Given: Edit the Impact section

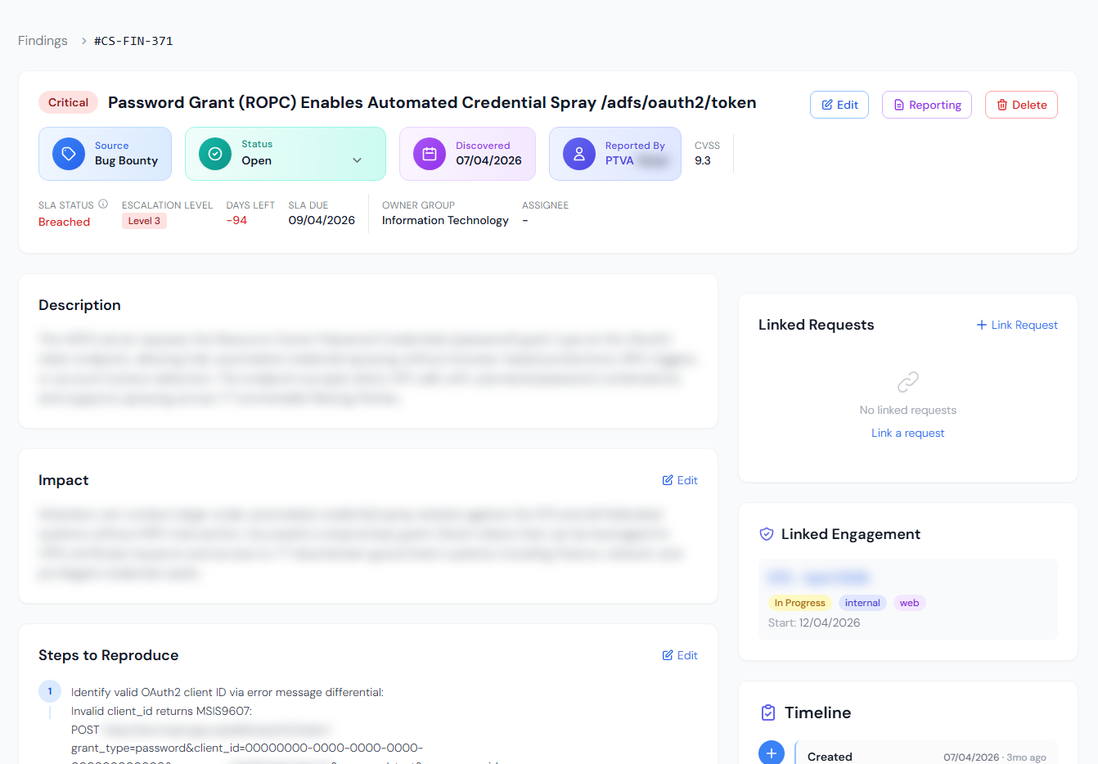Looking at the screenshot, I should [x=680, y=480].
